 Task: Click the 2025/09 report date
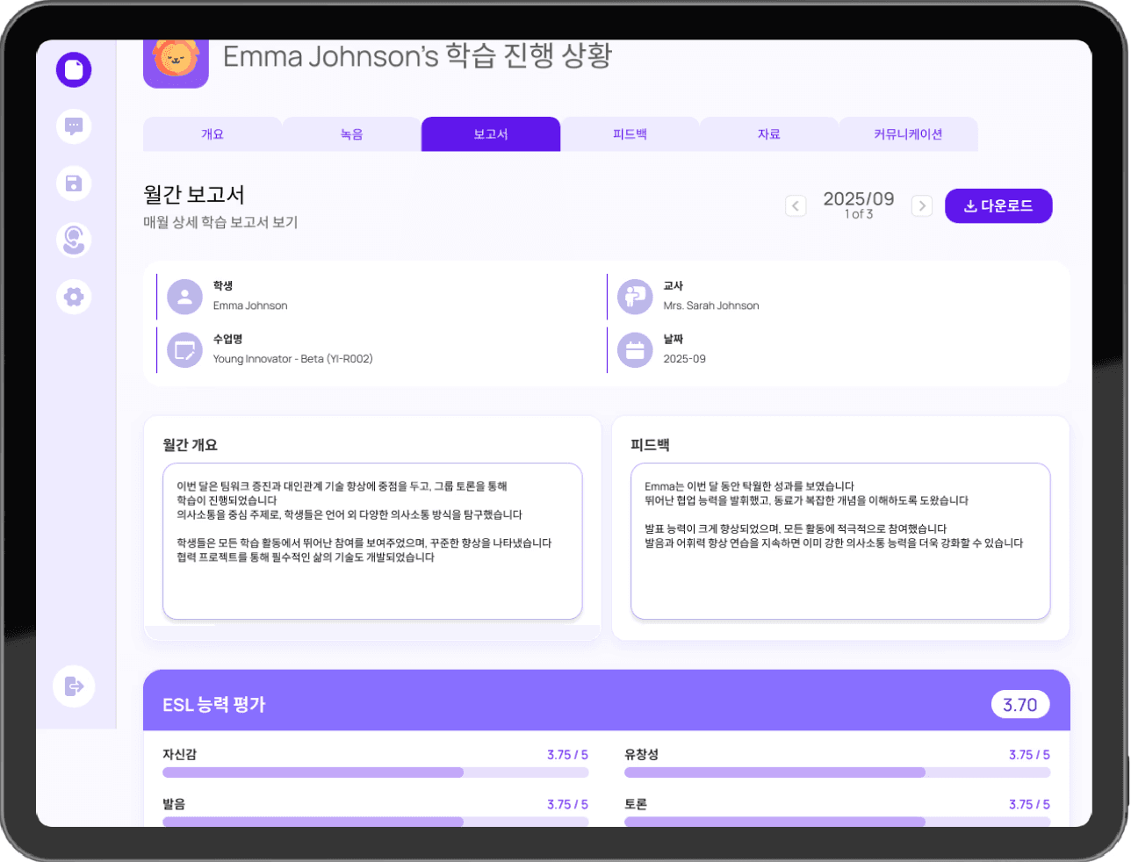click(x=859, y=199)
